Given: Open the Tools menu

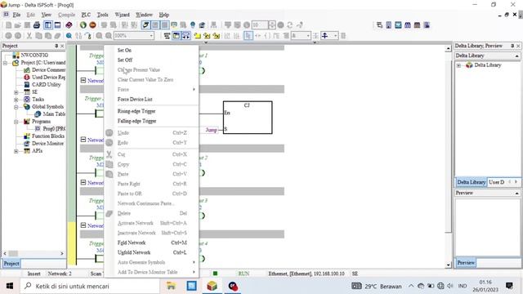Looking at the screenshot, I should pos(102,15).
